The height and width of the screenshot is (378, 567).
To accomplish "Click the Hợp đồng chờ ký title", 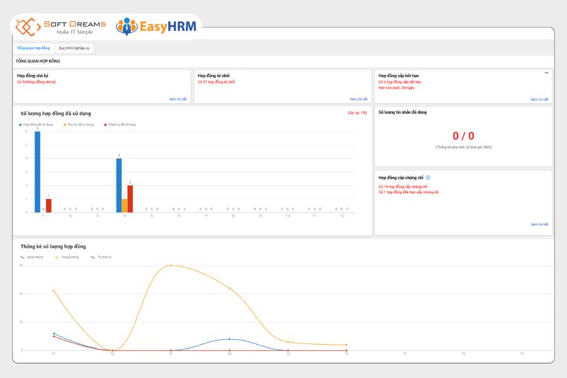I will [33, 76].
